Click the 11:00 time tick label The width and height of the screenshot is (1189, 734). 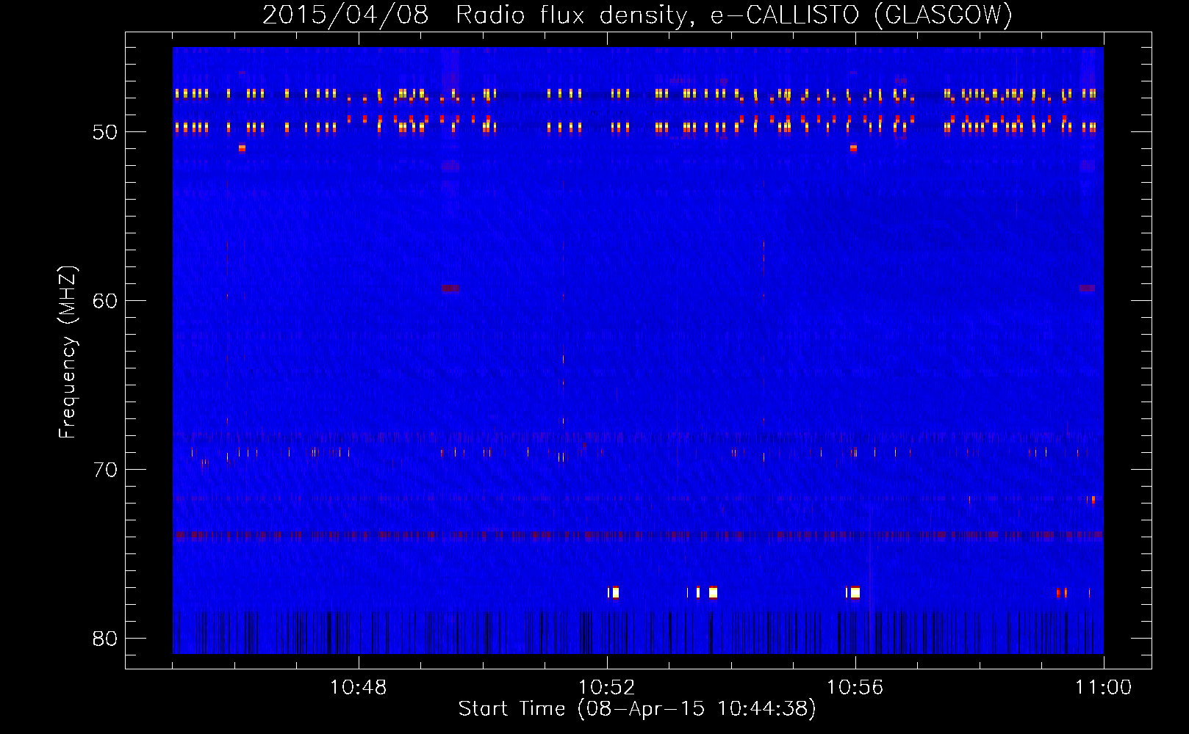point(1103,688)
